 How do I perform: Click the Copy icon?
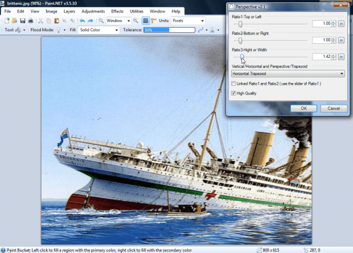coord(48,20)
